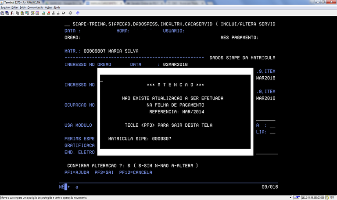Viewport: 337px width, 200px height.
Task: Click the paste clipboard icon in toolbar
Action: point(22,13)
